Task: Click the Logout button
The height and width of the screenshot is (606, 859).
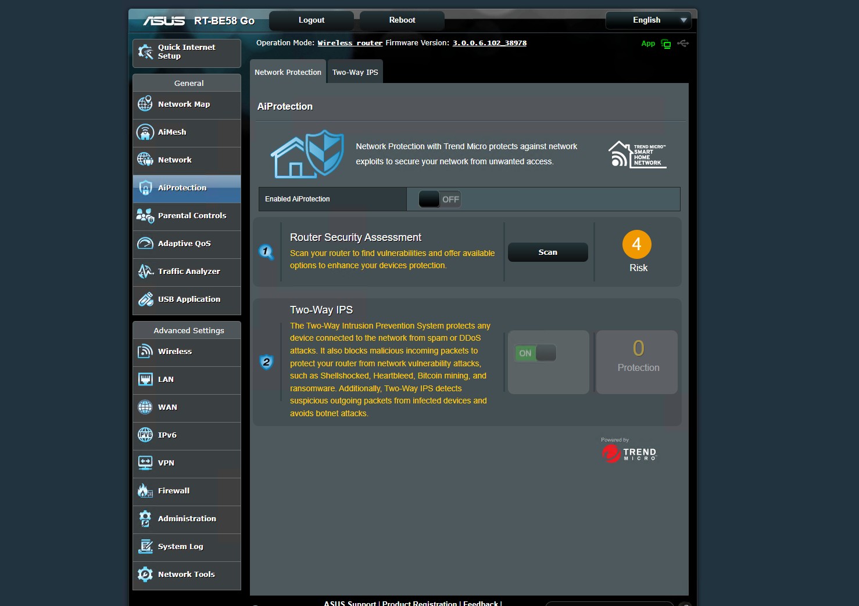Action: (312, 20)
